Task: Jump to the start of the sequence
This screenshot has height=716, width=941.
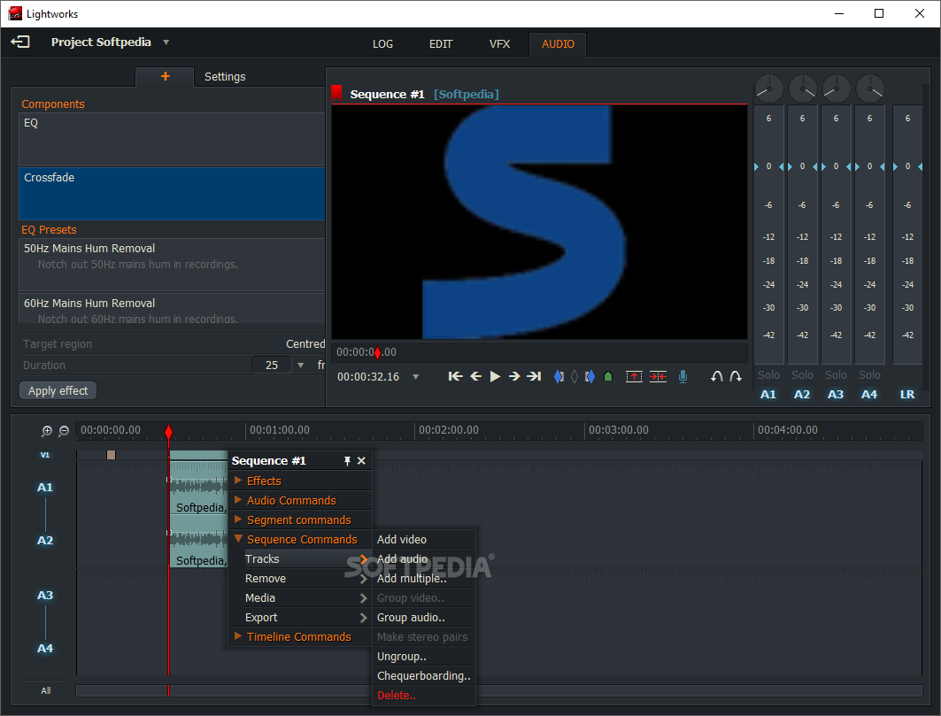Action: click(x=455, y=376)
